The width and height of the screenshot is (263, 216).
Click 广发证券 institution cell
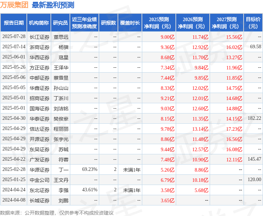(x=40, y=160)
